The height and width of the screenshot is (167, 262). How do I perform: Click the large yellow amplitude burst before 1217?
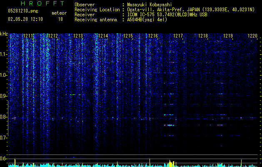[x=171, y=164]
